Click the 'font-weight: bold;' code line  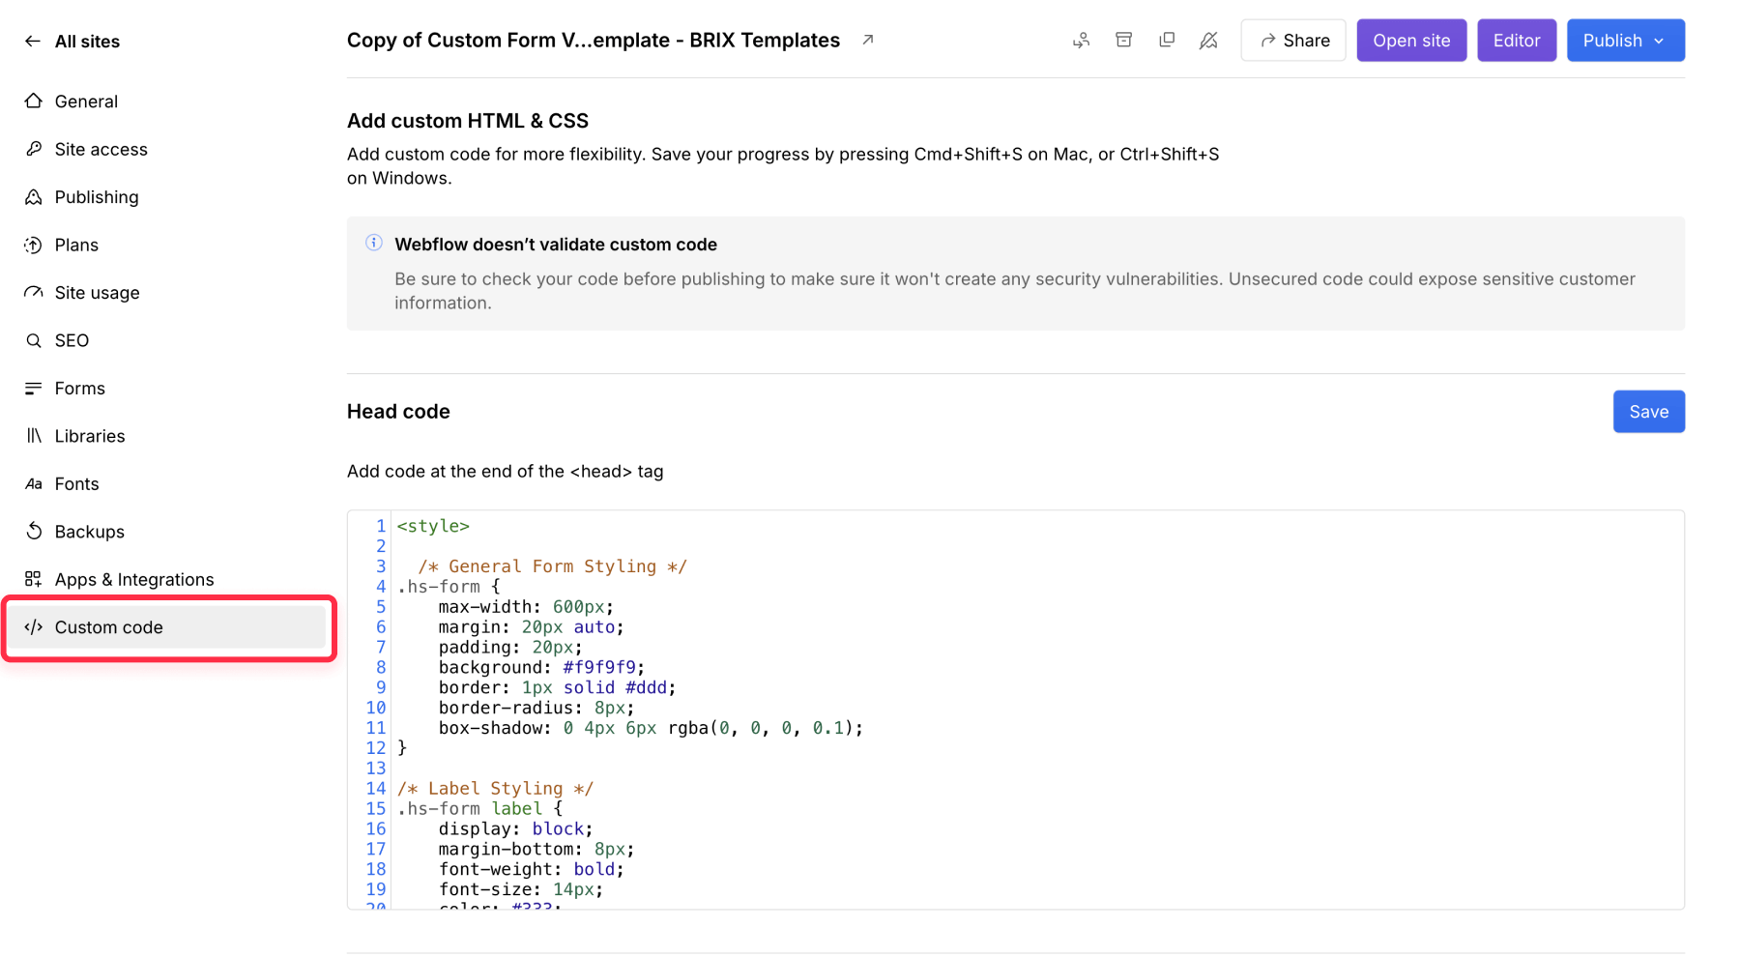(531, 869)
